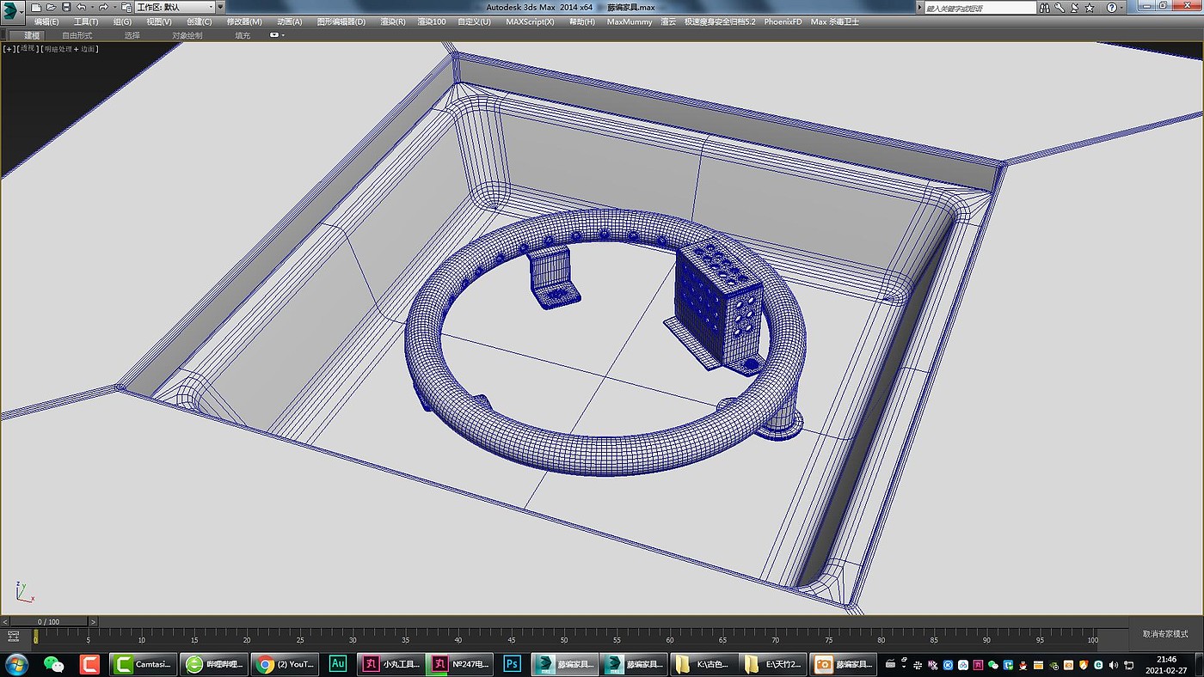This screenshot has width=1204, height=677.
Task: Click the 3ds Max application logo button
Action: 12,11
